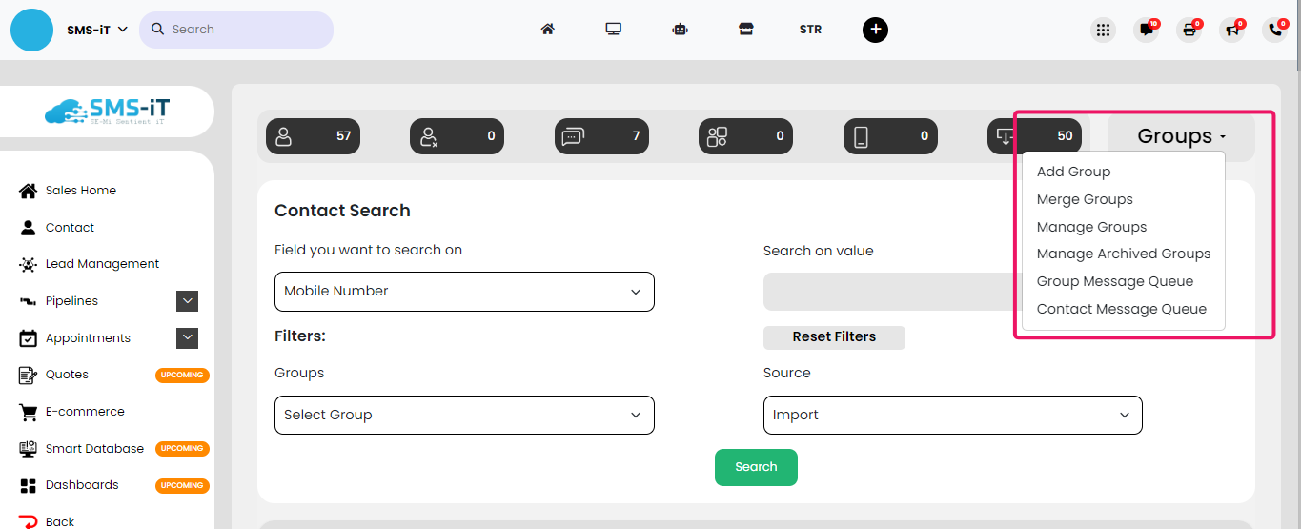Click the blue profile avatar circle
This screenshot has height=529, width=1301.
pos(31,30)
